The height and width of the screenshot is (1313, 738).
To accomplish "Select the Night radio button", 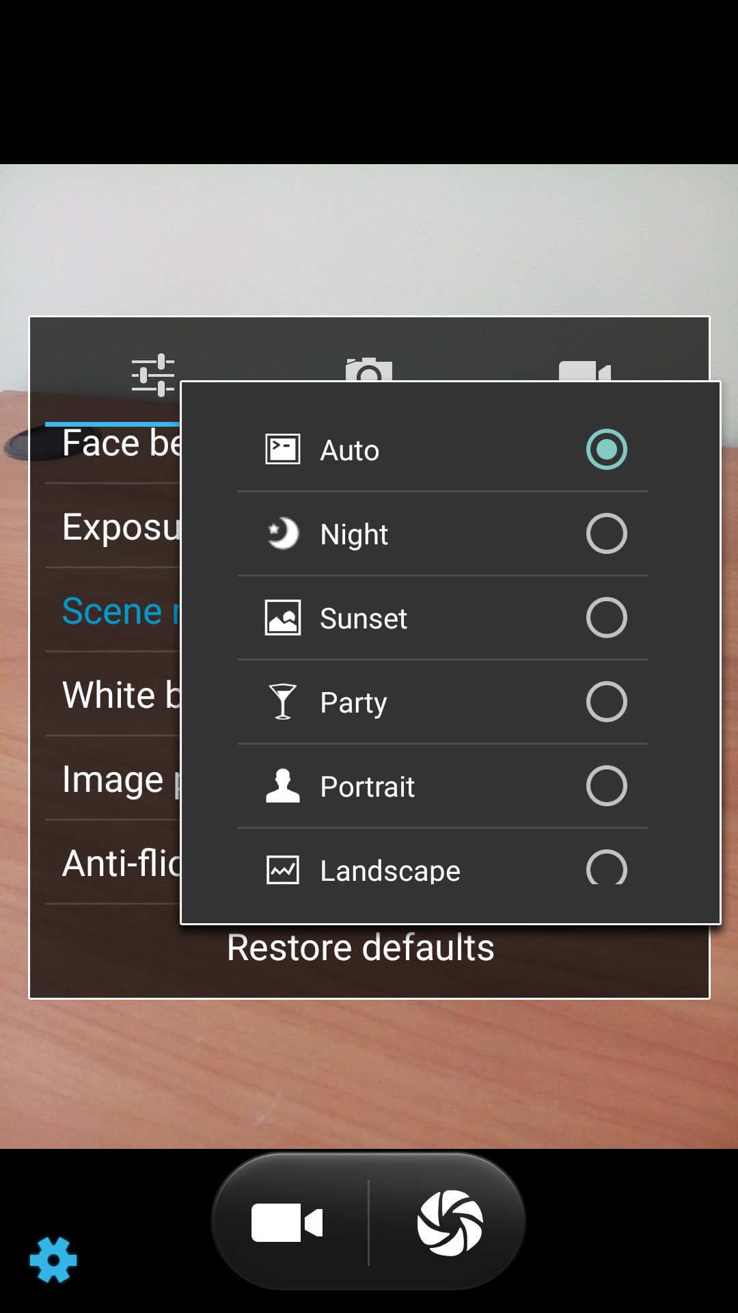I will pos(607,533).
